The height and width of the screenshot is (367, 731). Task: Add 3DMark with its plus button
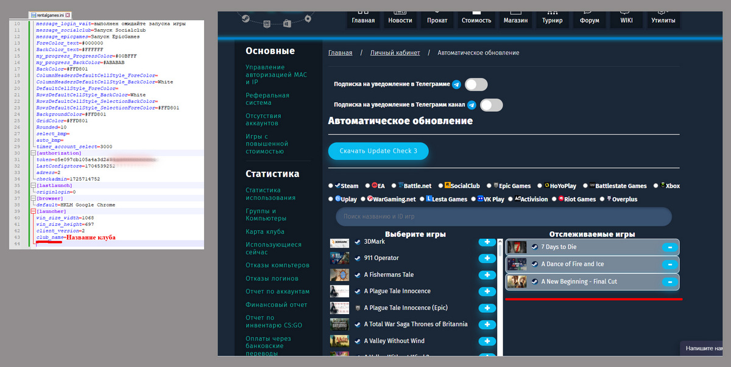tap(487, 242)
